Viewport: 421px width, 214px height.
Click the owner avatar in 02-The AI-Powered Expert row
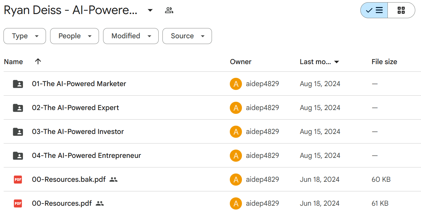coord(236,108)
